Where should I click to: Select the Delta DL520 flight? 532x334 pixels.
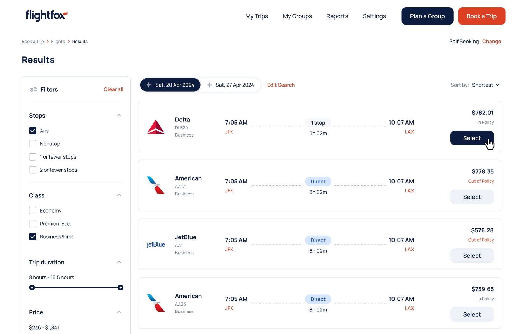click(x=472, y=138)
